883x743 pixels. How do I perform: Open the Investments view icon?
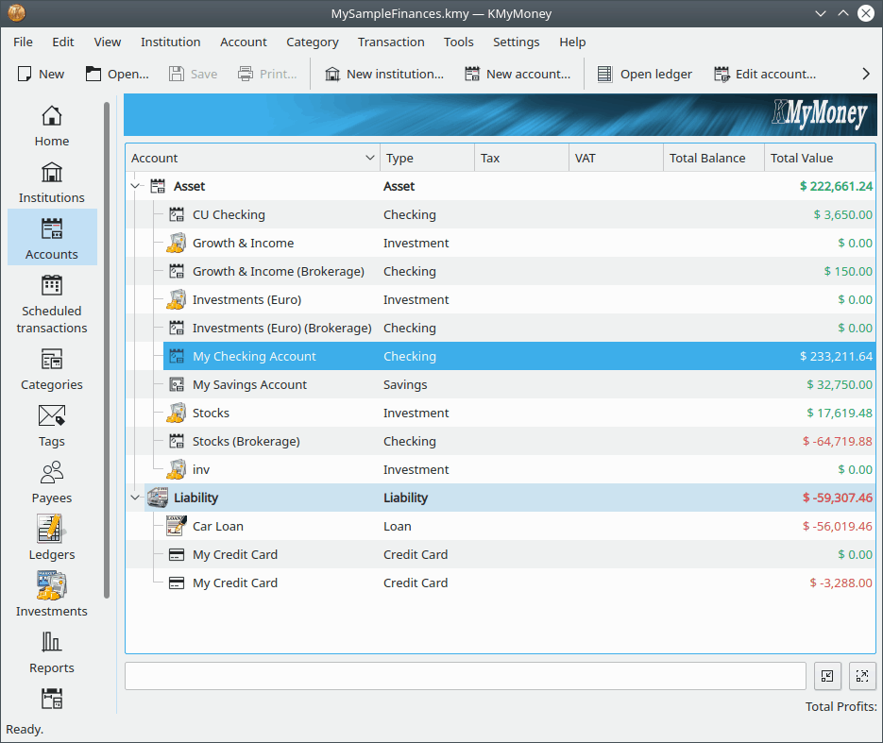(x=52, y=585)
